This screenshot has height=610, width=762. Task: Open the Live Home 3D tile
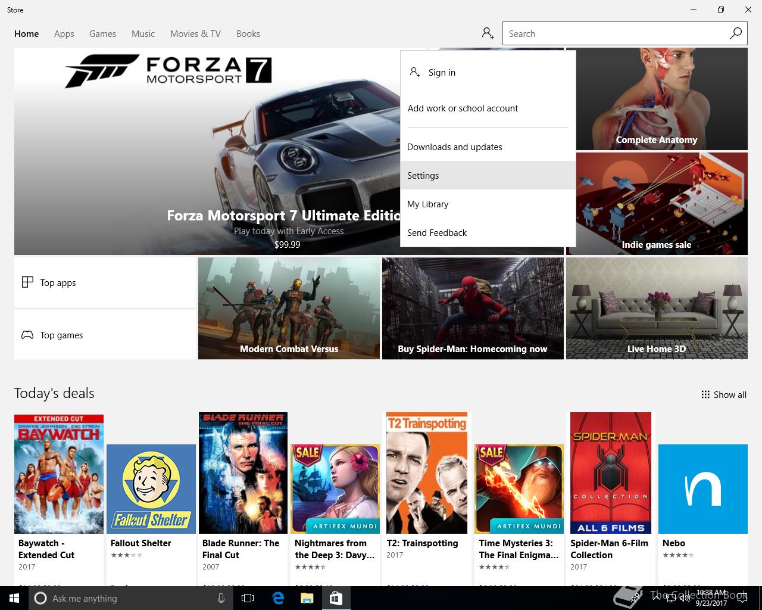[x=657, y=309]
